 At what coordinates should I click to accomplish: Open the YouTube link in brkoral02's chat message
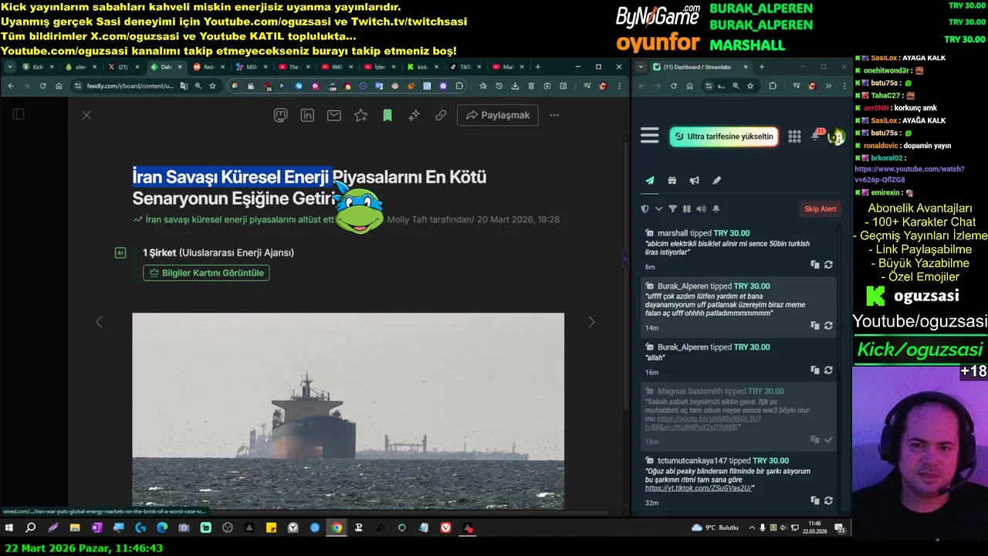(909, 174)
